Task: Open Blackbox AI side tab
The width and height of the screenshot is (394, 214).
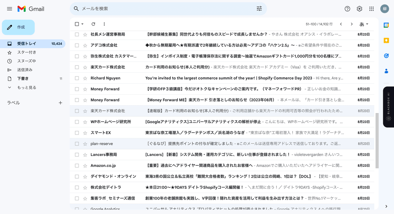Action: click(x=388, y=107)
